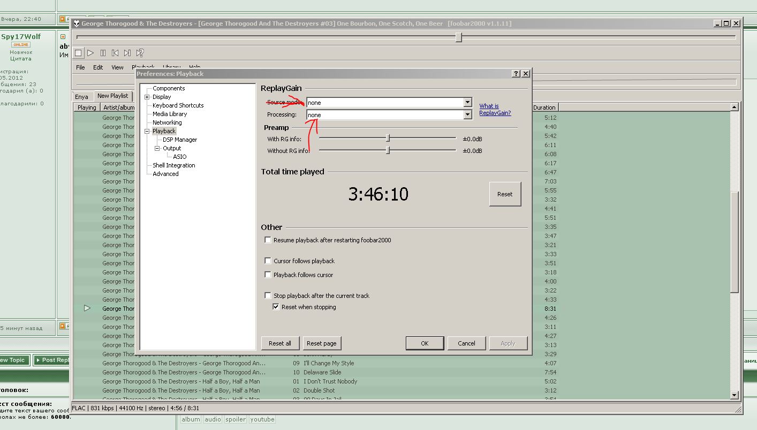This screenshot has height=430, width=757.
Task: Click the Цитата link under Spy17Wolf
Action: [21, 59]
